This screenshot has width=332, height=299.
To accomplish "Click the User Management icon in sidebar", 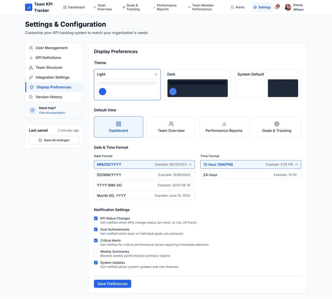I will click(x=31, y=48).
